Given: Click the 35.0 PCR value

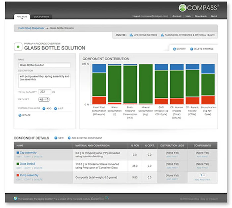Looking at the screenshot, I should [135, 166].
